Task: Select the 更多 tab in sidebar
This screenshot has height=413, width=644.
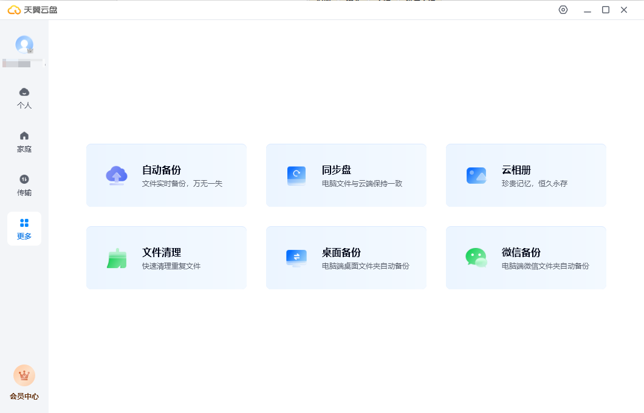Action: click(24, 229)
